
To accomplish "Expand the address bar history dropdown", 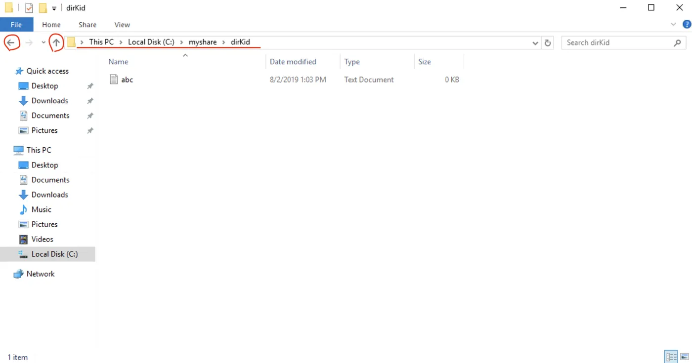I will coord(535,43).
